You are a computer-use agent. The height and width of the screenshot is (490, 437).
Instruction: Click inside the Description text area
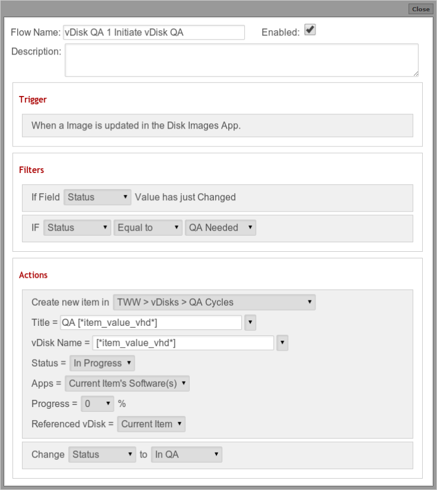tap(241, 60)
